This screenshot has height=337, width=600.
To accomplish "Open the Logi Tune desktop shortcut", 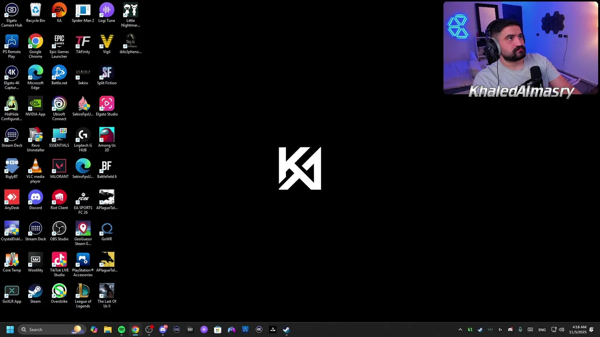I will [x=107, y=13].
